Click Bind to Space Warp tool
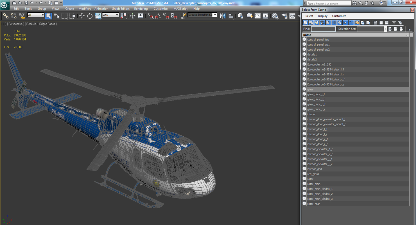Screen dimensions: 416x225 click(22, 16)
